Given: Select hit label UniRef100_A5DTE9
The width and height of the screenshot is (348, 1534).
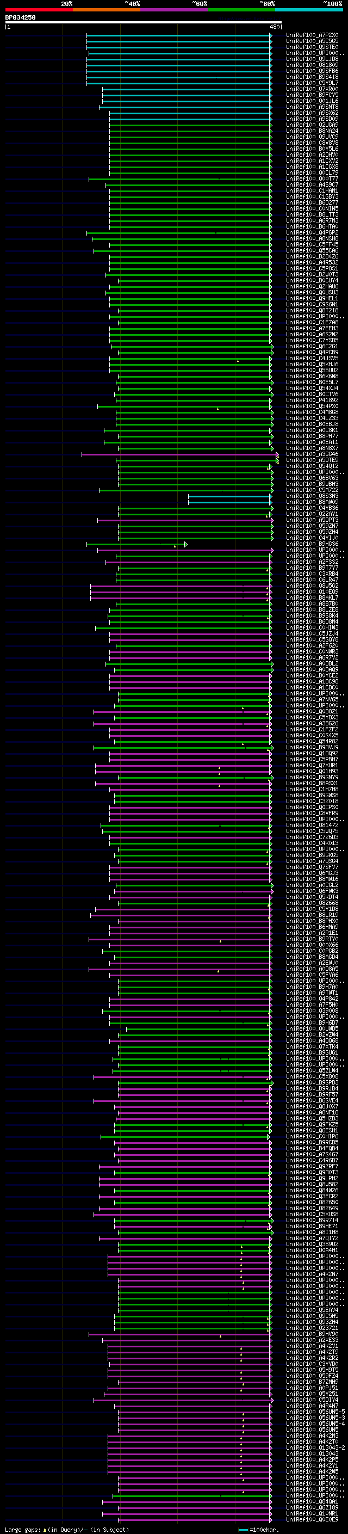Looking at the screenshot, I should tap(312, 460).
